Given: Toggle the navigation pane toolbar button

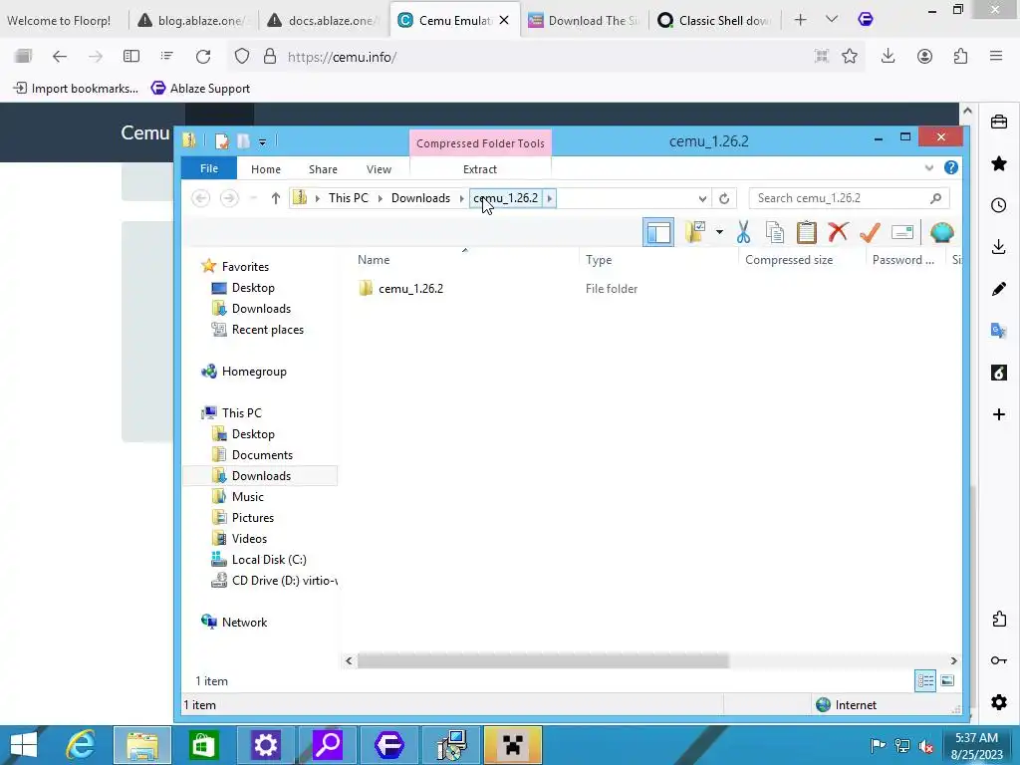Looking at the screenshot, I should tap(658, 232).
